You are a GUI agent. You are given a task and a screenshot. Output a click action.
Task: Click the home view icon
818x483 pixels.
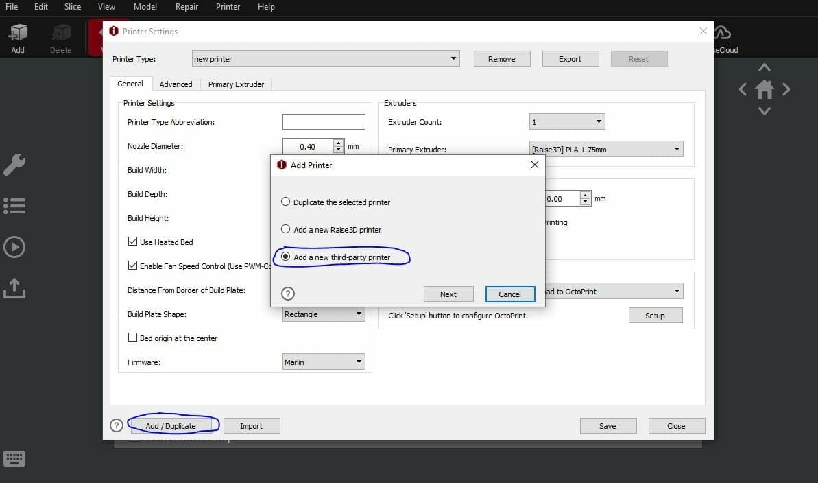[765, 89]
